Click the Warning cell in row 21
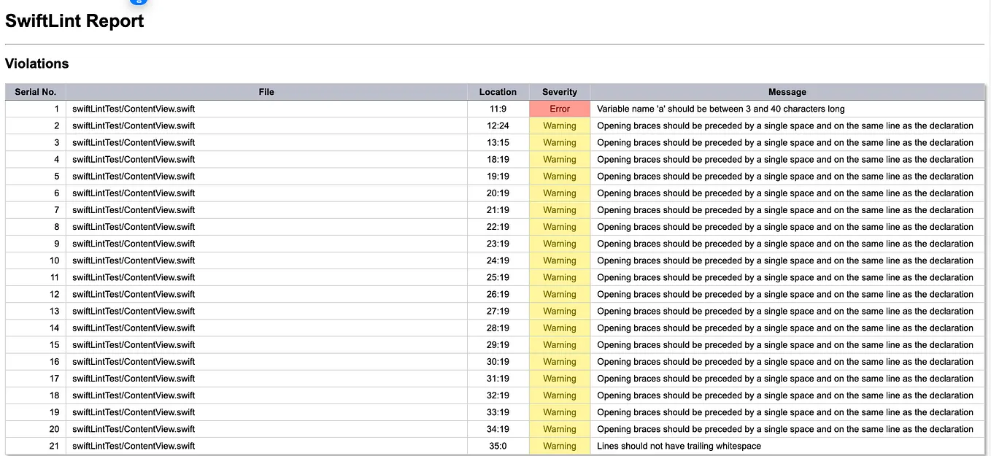The image size is (991, 456). (560, 446)
